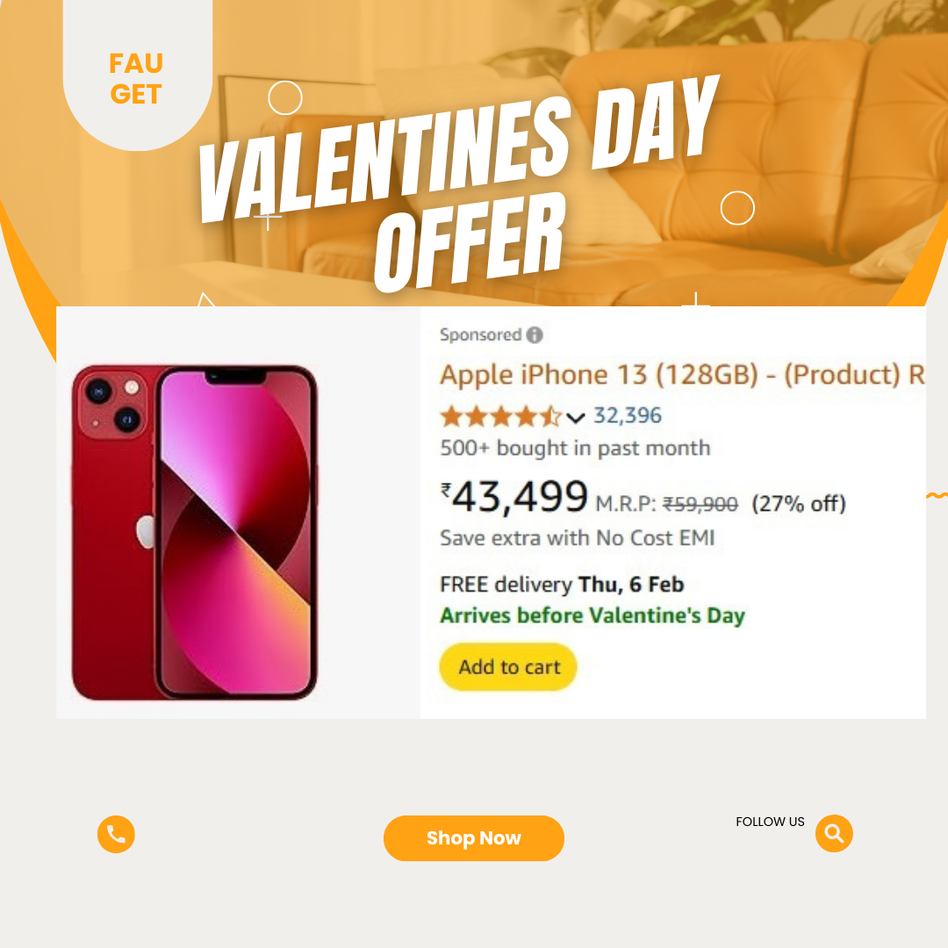Open the Sponsored info icon

point(535,335)
